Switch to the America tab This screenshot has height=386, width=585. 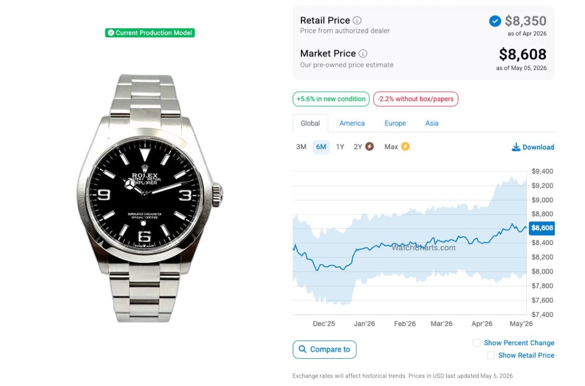[352, 123]
